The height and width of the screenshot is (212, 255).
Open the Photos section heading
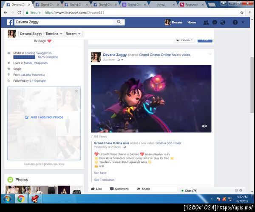coord(22,180)
